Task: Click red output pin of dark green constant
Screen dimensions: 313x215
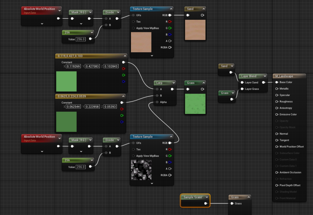Action: point(122,109)
